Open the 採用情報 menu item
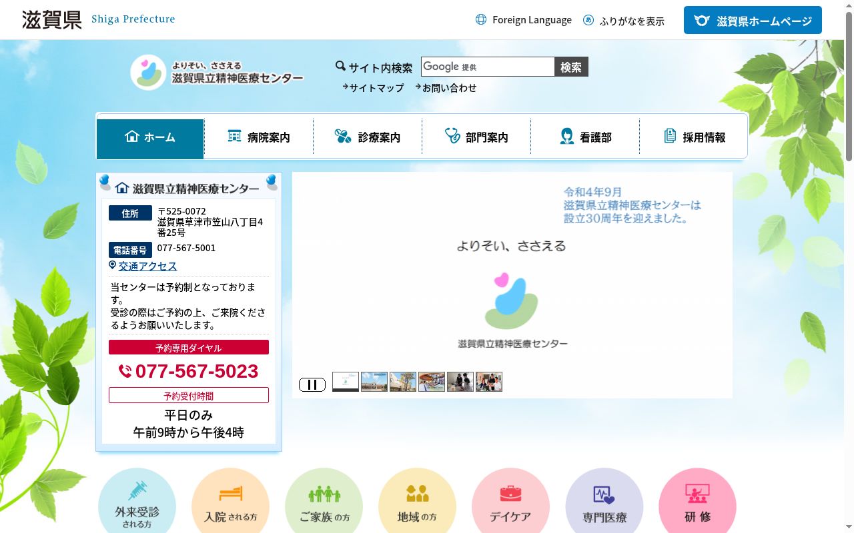854x533 pixels. [x=694, y=137]
